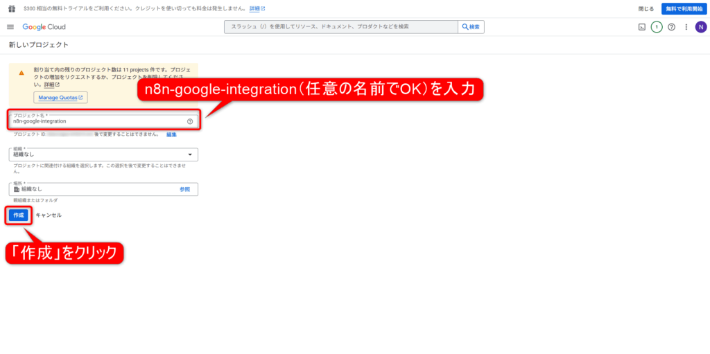Expand the 組織 dropdown
The height and width of the screenshot is (354, 710).
pyautogui.click(x=103, y=154)
